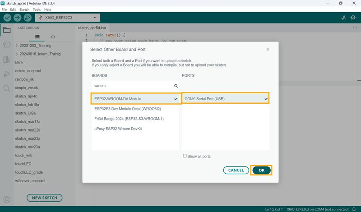Click status bar XIAO_ESP32C3 on COM4 text
Viewport: 361px width, 212px height.
318,209
